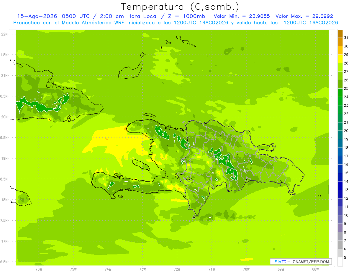Click the "21N" latitude label
Screen dimensions: 354x273
point(5,76)
